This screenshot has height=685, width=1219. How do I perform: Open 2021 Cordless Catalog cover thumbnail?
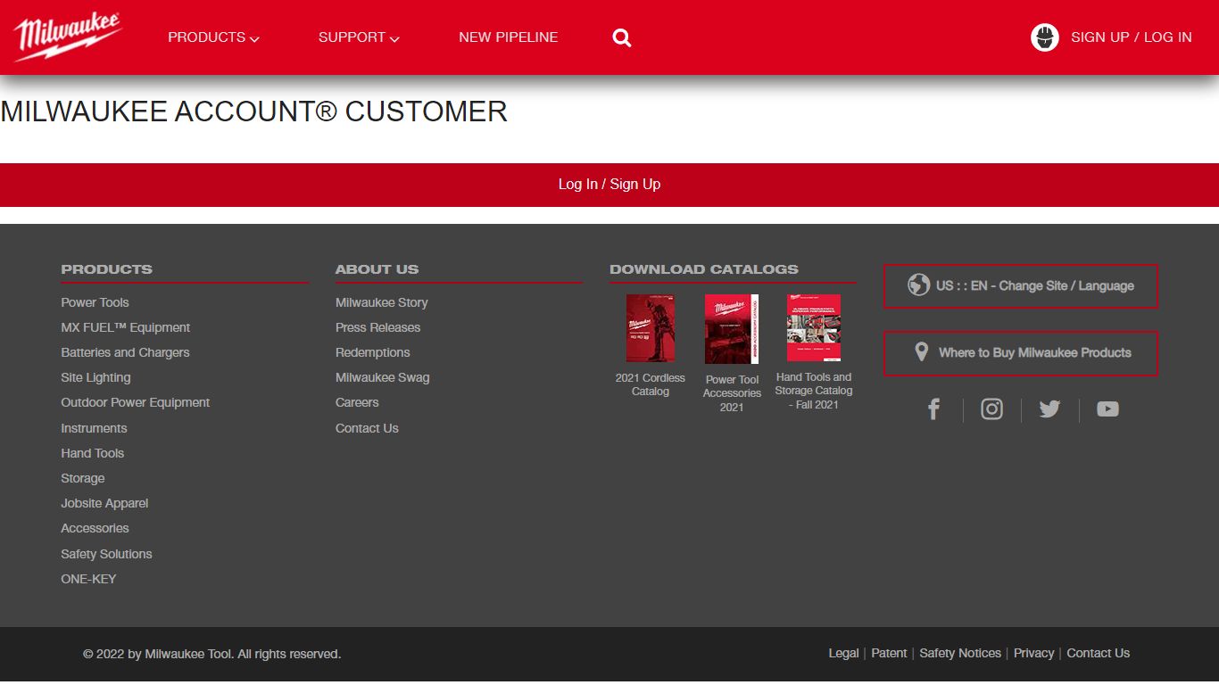pyautogui.click(x=651, y=328)
